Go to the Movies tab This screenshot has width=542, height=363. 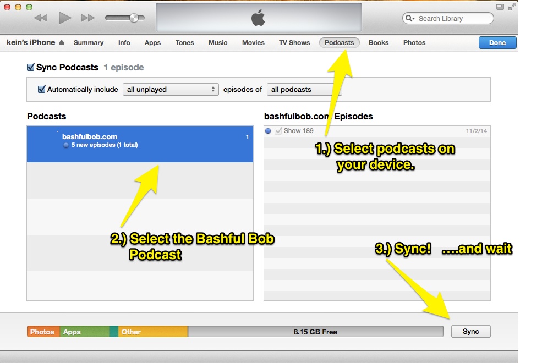click(x=253, y=43)
